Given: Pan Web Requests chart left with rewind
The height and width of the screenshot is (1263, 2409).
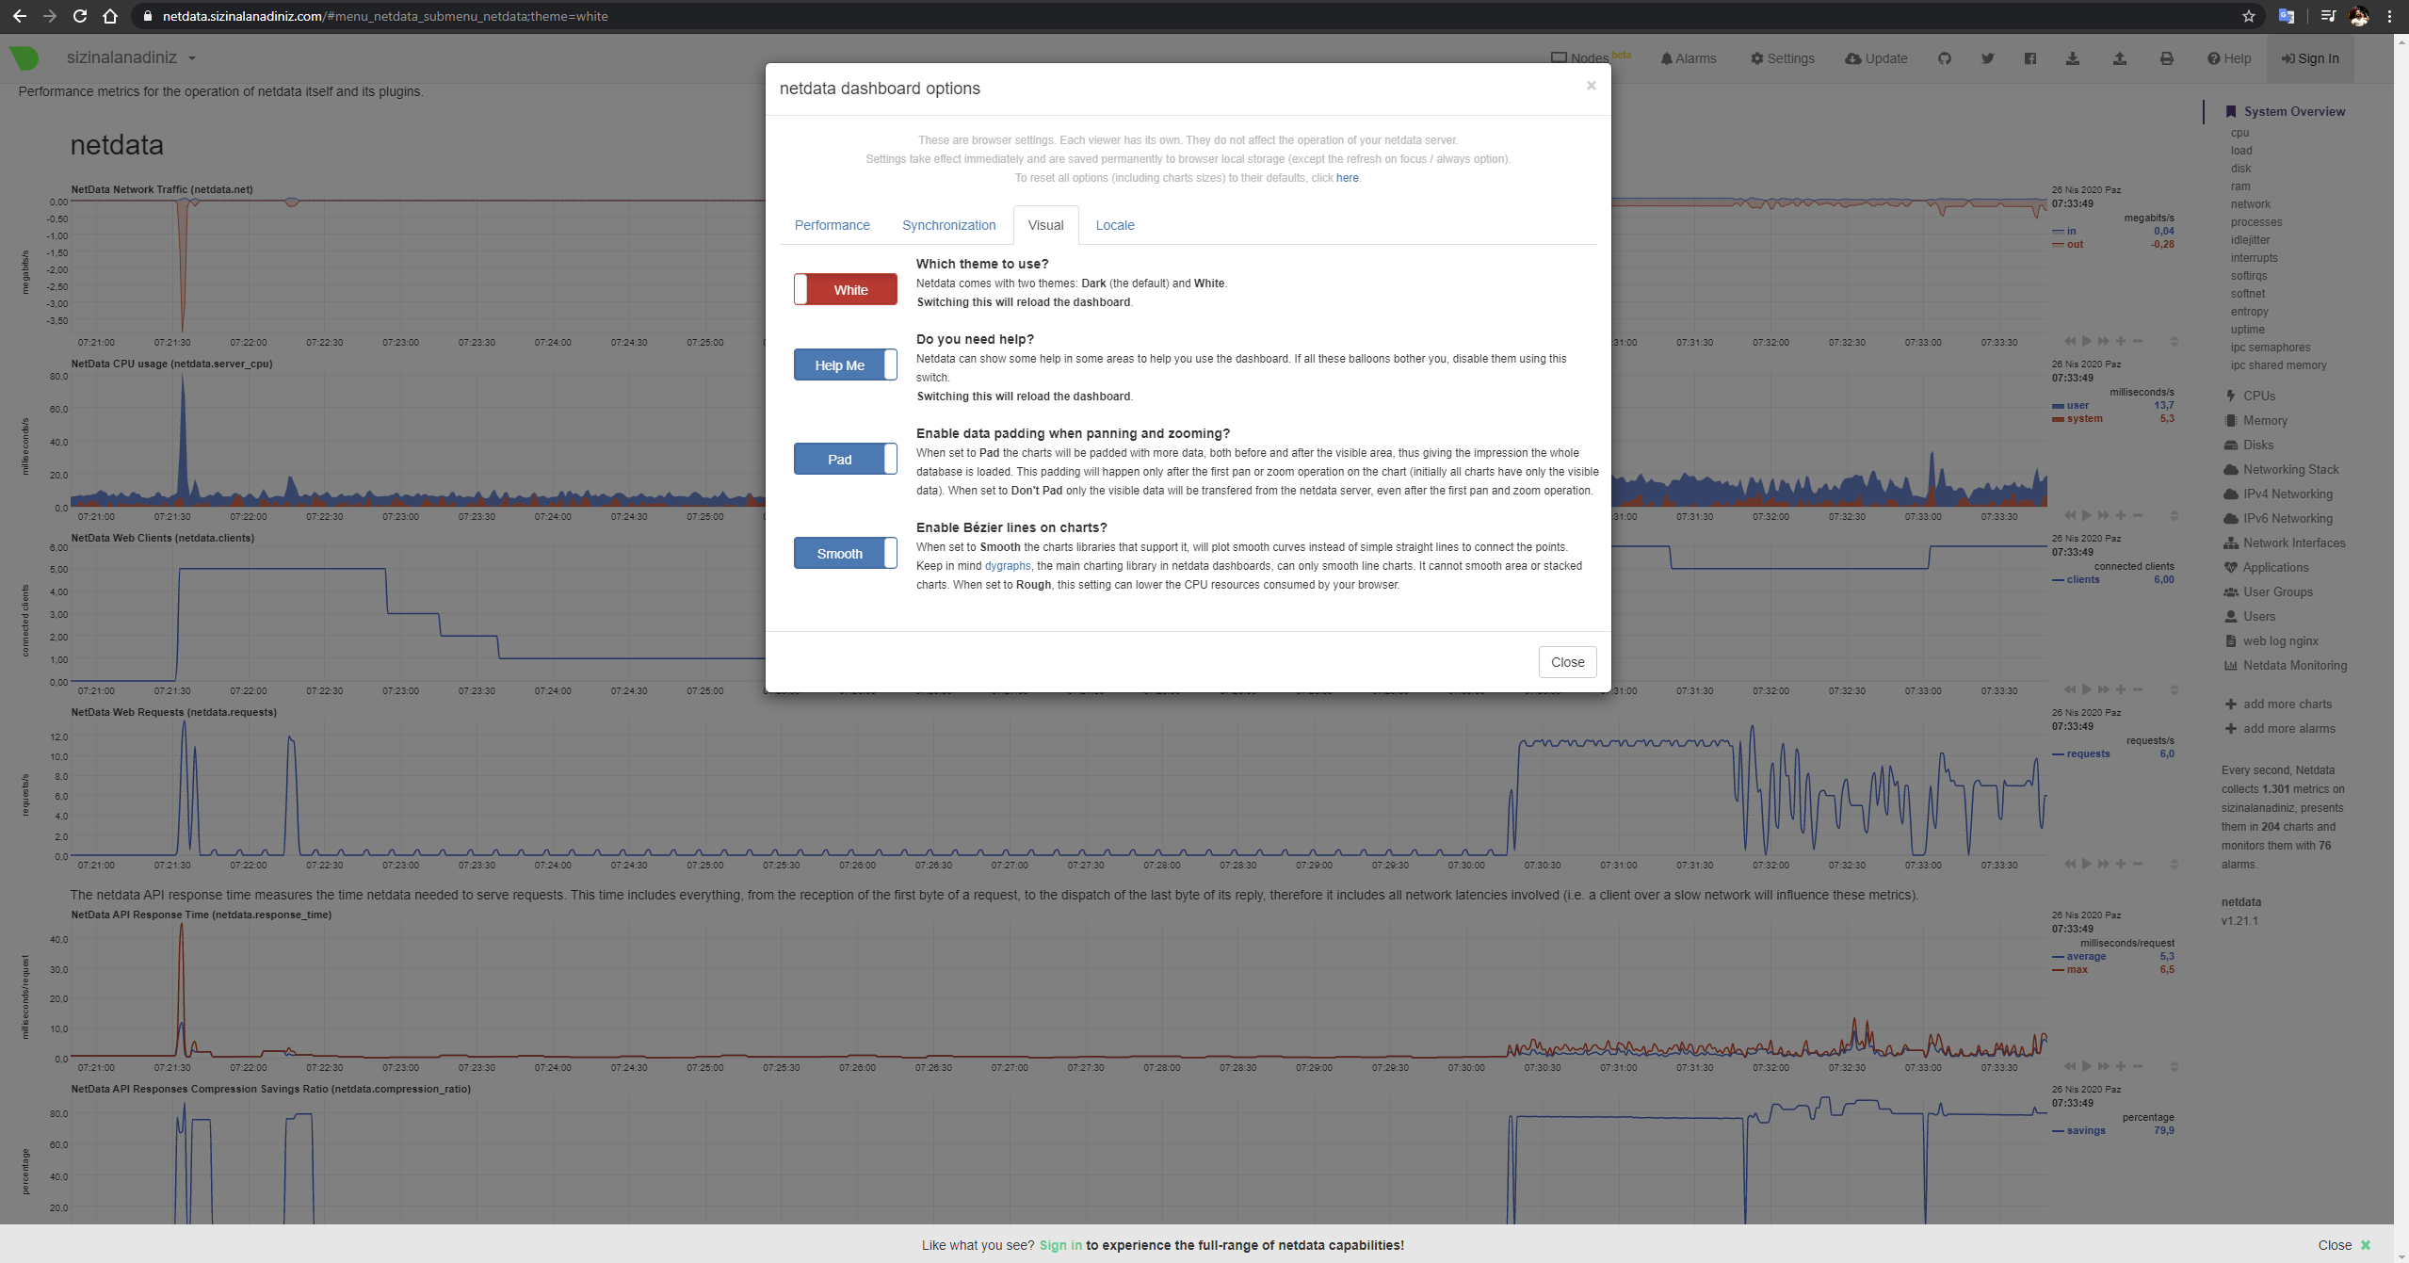Looking at the screenshot, I should (2069, 864).
